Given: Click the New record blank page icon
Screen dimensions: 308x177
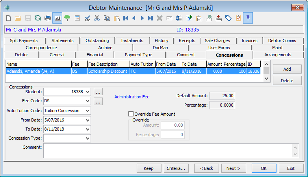Looking at the screenshot, I should [x=8, y=18].
